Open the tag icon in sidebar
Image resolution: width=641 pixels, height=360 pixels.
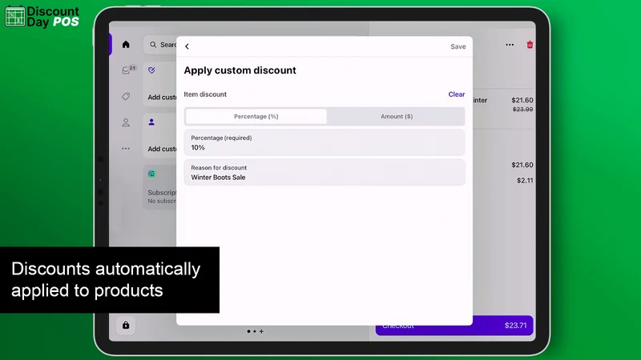[x=126, y=96]
